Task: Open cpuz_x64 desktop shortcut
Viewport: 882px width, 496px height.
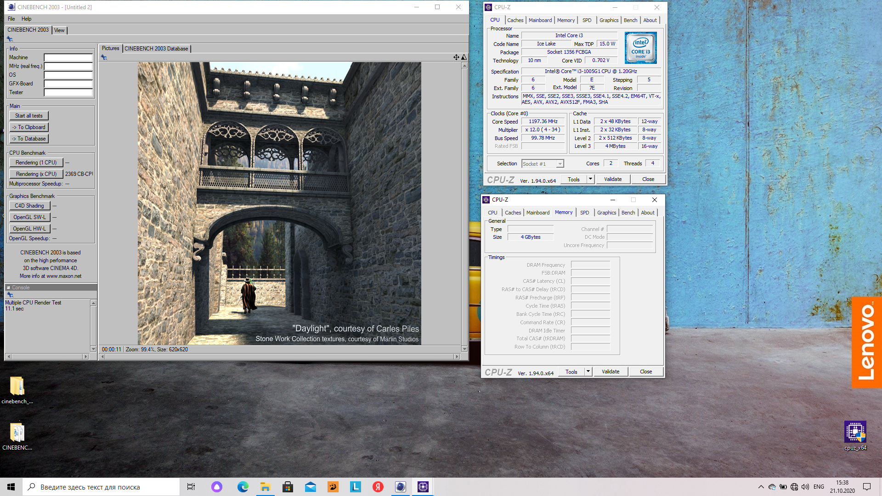Action: (855, 436)
